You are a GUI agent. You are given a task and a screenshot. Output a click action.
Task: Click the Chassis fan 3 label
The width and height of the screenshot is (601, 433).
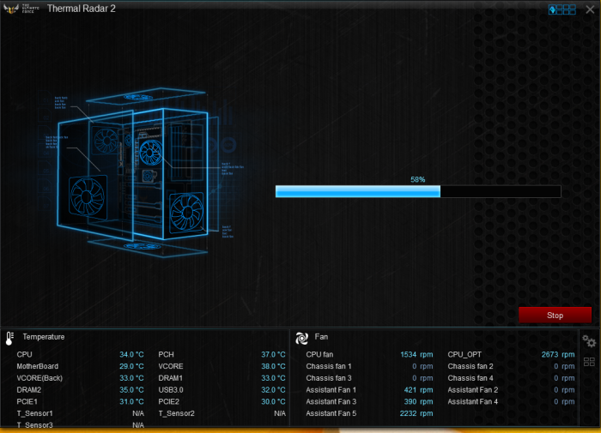[x=329, y=378]
